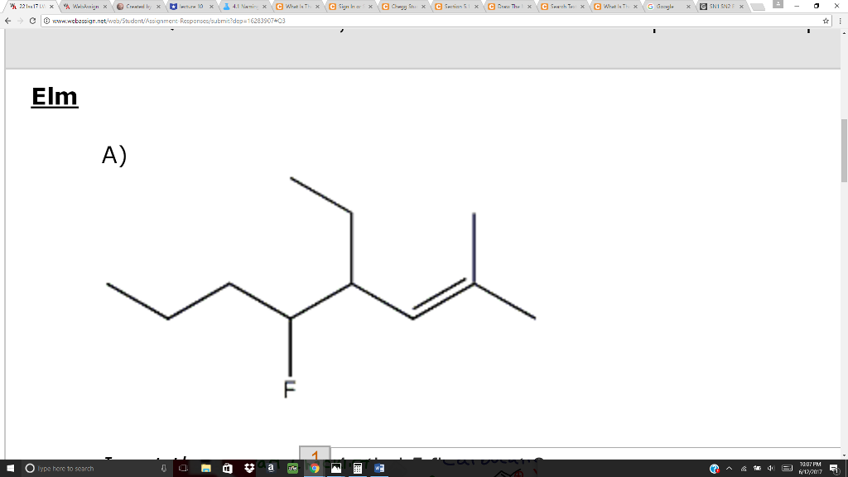Mute the system volume in the tray

click(769, 468)
